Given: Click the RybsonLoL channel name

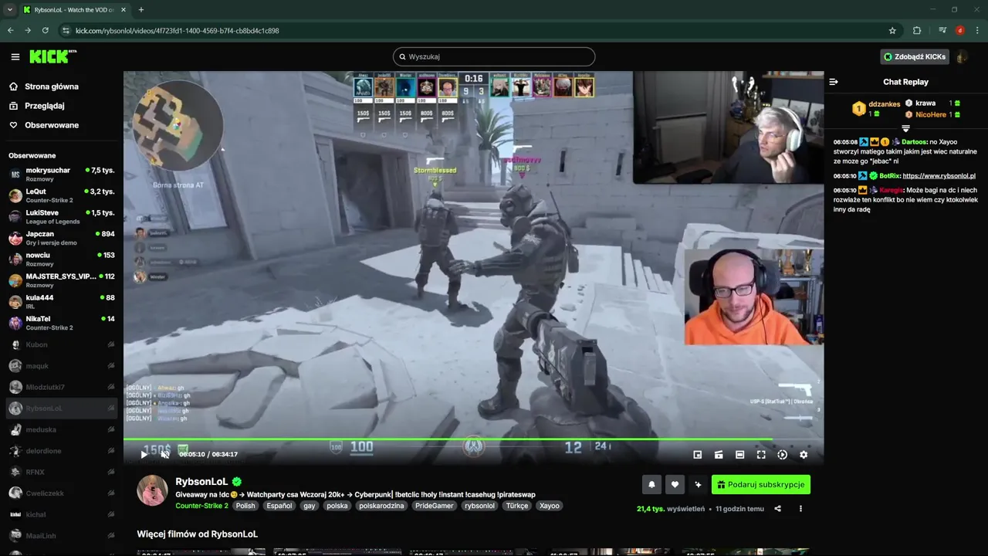Looking at the screenshot, I should point(203,482).
